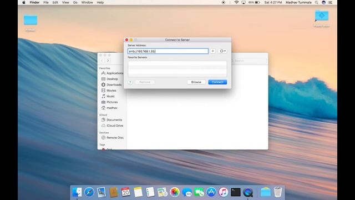The width and height of the screenshot is (355, 200).
Task: Click the Server Address input field
Action: coord(168,51)
